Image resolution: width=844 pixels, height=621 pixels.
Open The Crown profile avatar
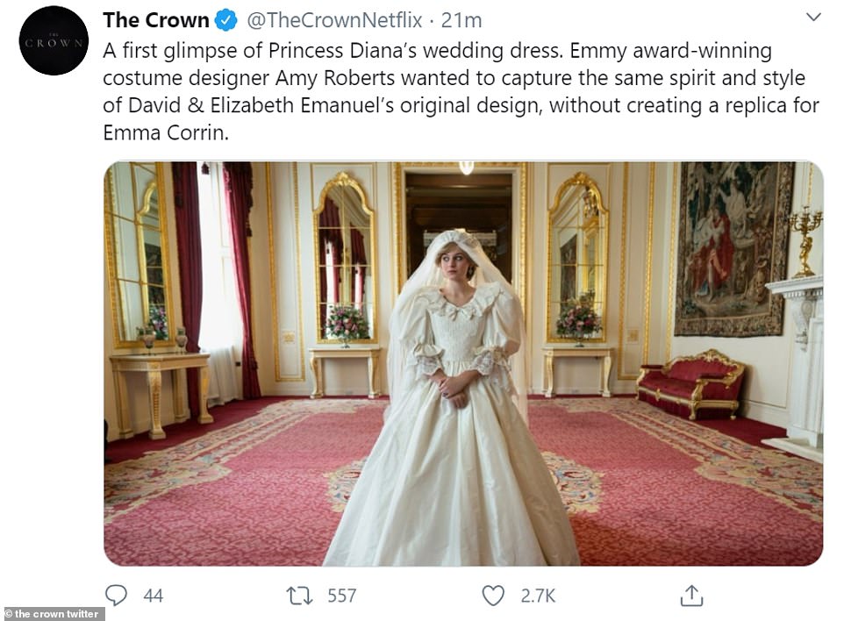point(54,40)
